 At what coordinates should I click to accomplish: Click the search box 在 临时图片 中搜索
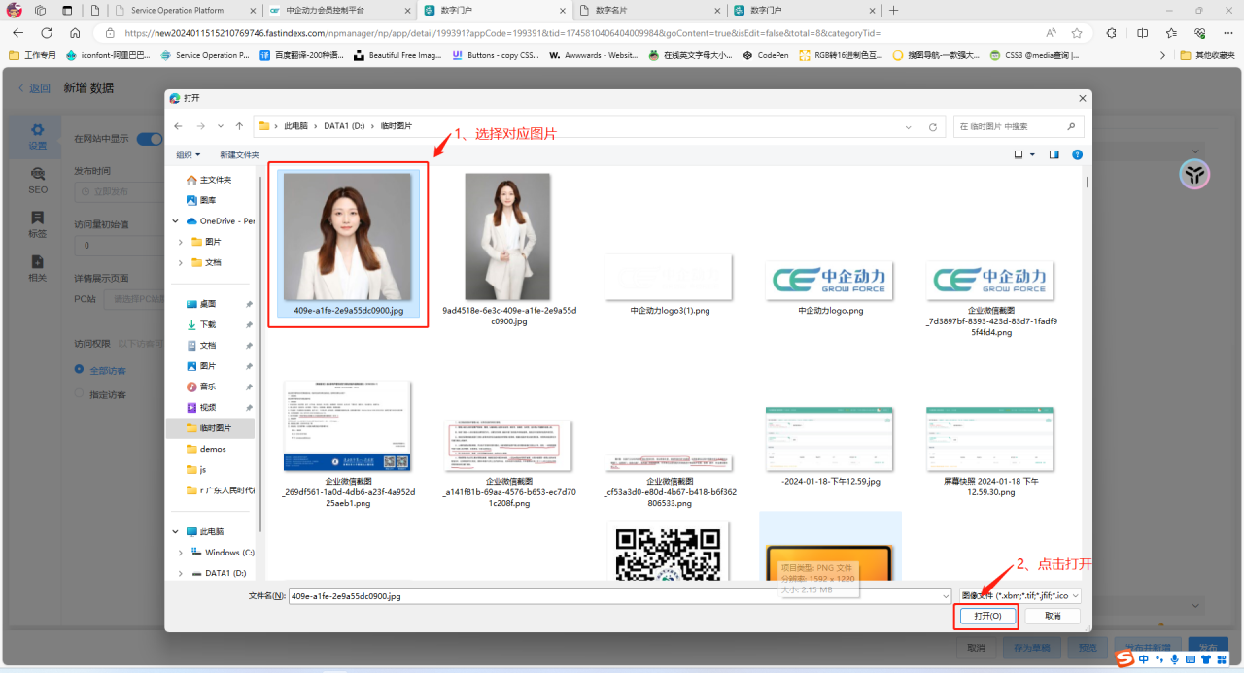[x=1018, y=126]
